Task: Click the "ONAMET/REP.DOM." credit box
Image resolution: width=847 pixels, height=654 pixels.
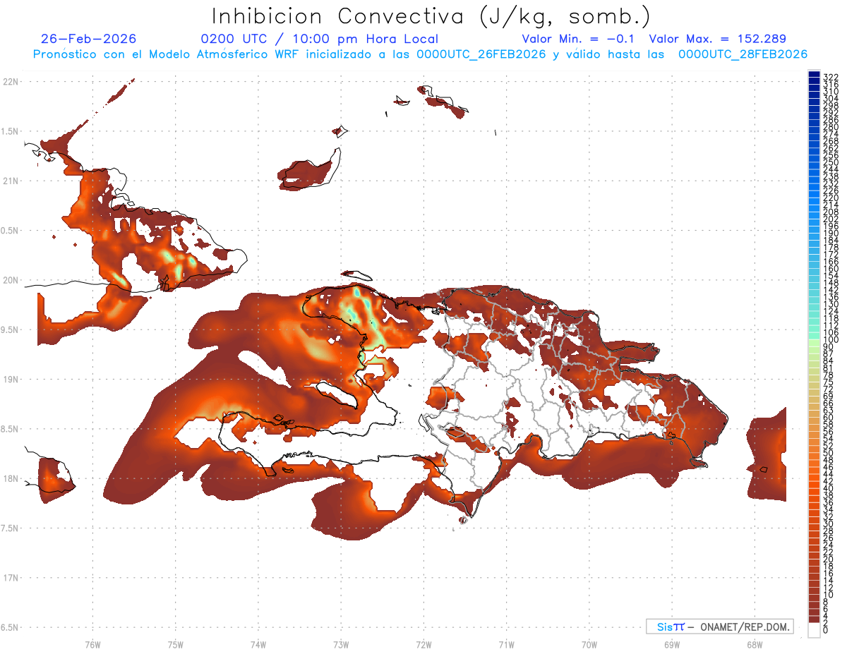Action: pyautogui.click(x=719, y=626)
